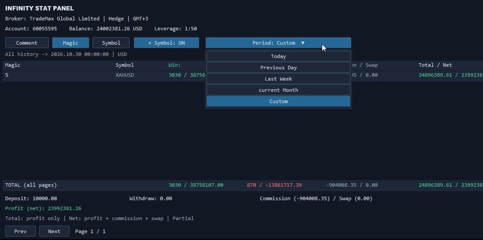Choose Last Week from period list
The height and width of the screenshot is (240, 483).
pyautogui.click(x=278, y=79)
